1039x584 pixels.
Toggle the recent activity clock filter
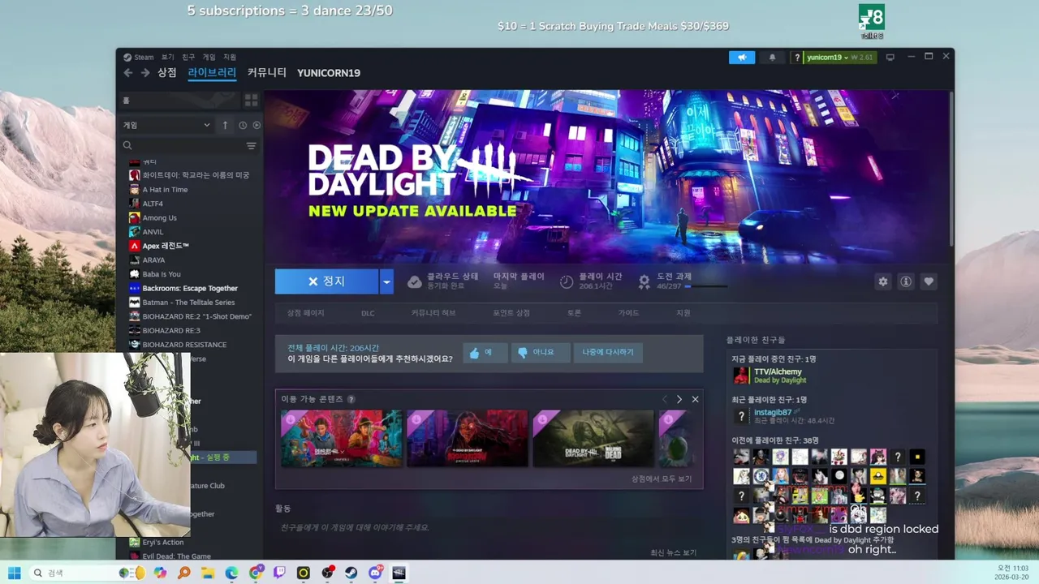click(242, 125)
